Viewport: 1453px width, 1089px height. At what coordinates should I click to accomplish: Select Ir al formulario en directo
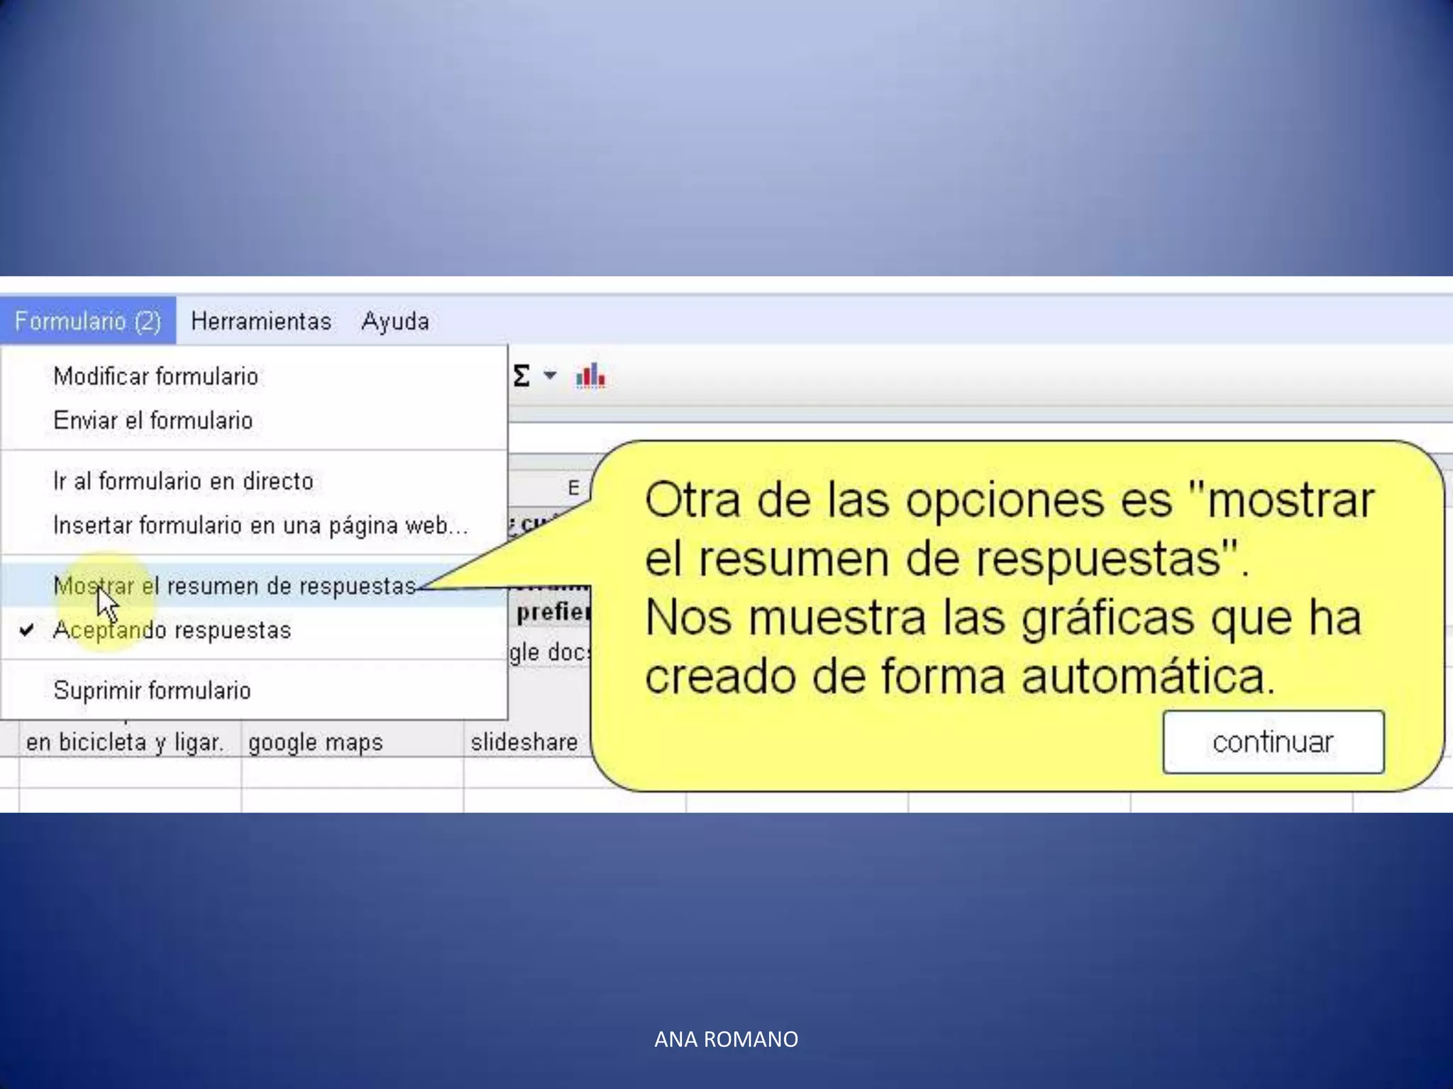183,481
